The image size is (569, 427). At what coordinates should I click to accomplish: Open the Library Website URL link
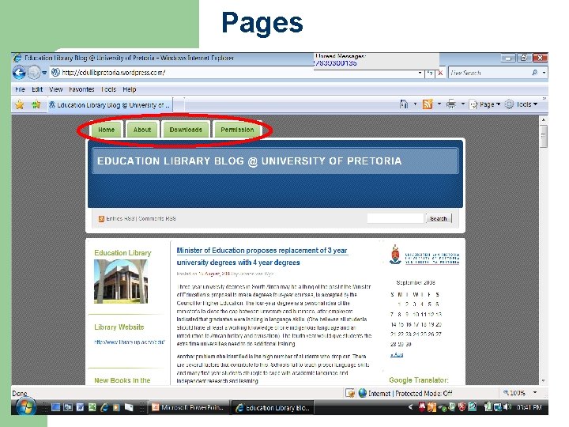point(130,342)
